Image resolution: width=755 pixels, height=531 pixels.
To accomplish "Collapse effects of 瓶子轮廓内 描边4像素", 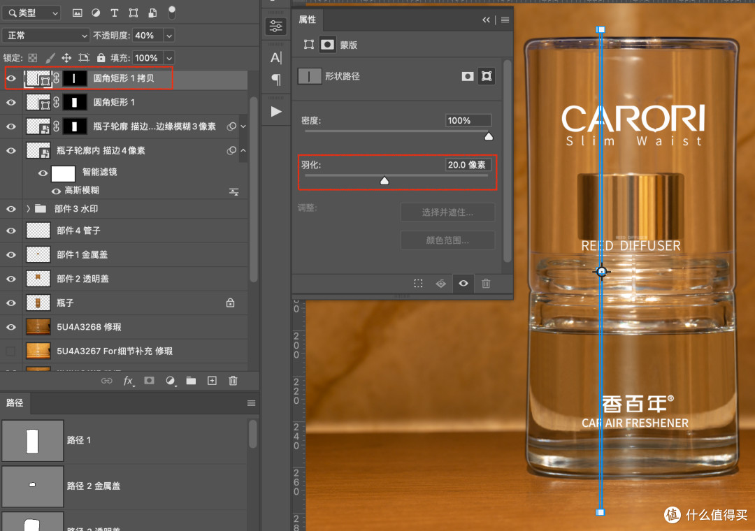I will [243, 151].
